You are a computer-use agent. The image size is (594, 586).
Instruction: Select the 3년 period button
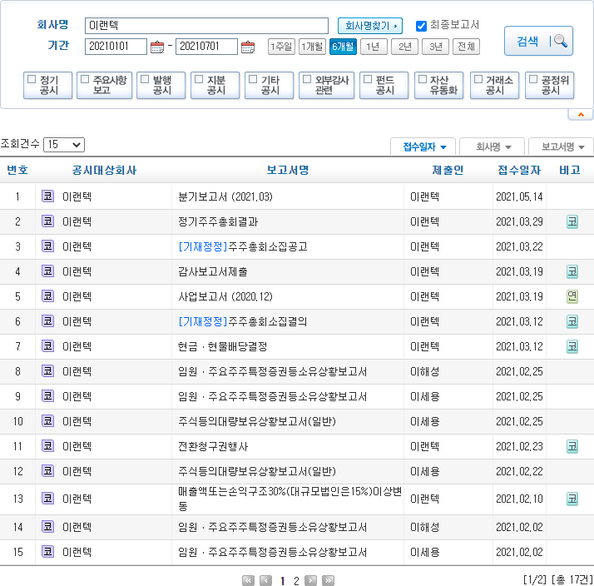pos(436,47)
